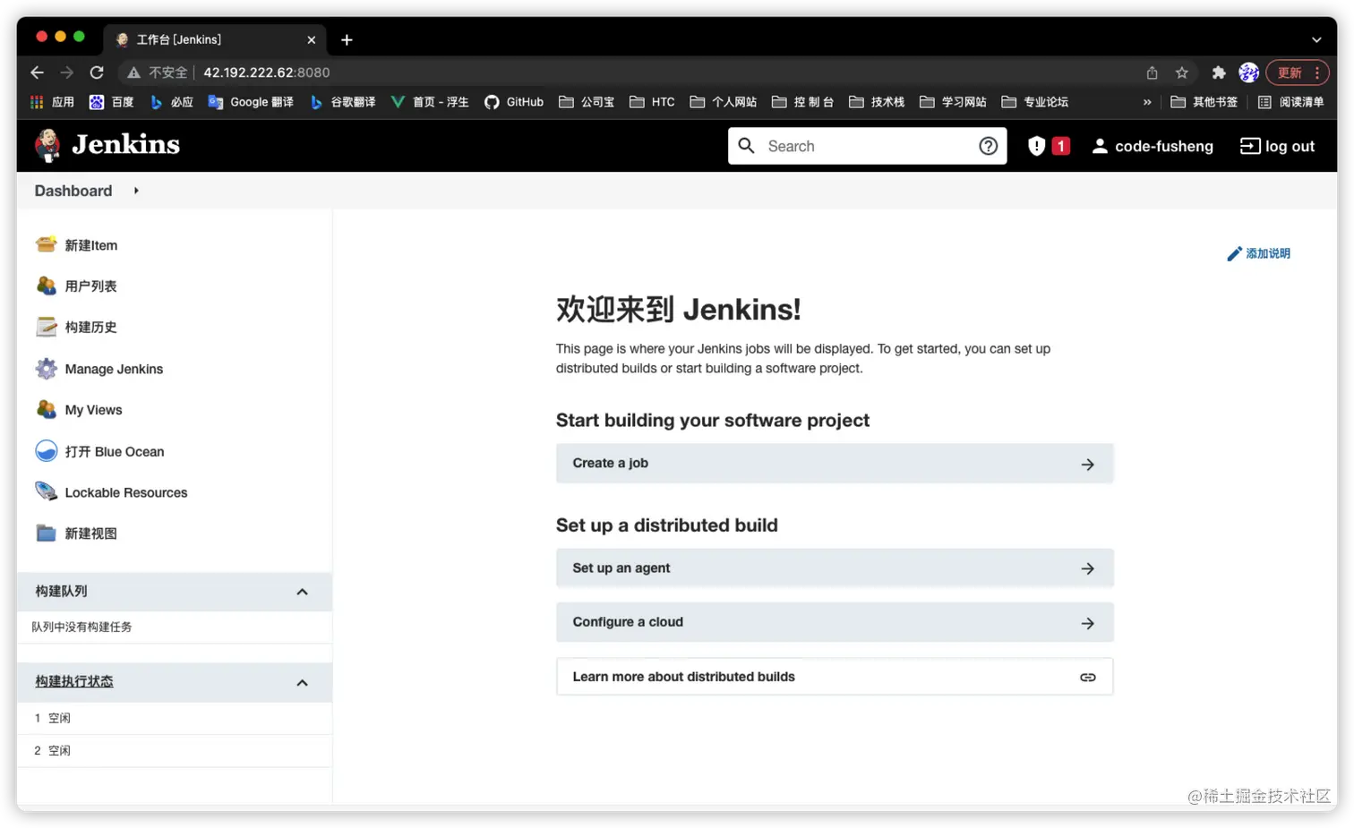Click build history (构建历史) notepad icon
1354x828 pixels.
(x=46, y=327)
